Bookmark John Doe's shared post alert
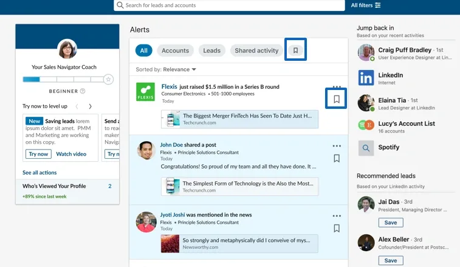This screenshot has width=460, height=267. [337, 158]
